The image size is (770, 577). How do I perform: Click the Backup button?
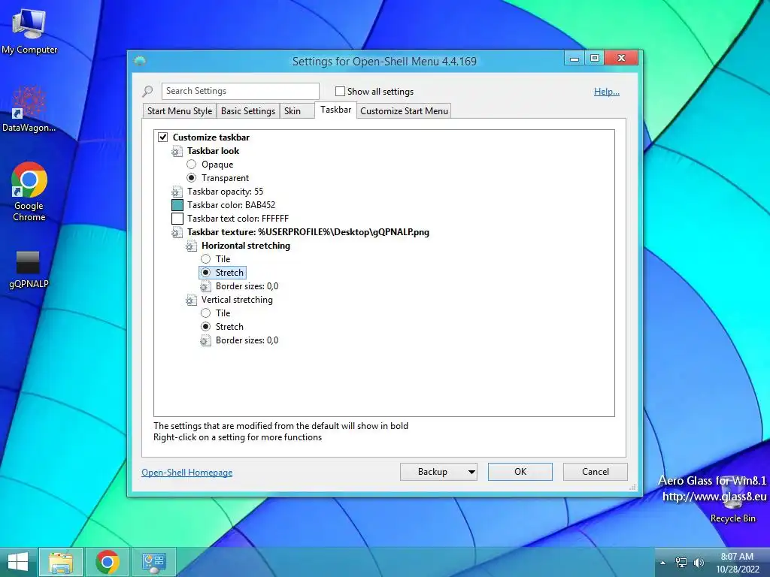[x=432, y=472]
